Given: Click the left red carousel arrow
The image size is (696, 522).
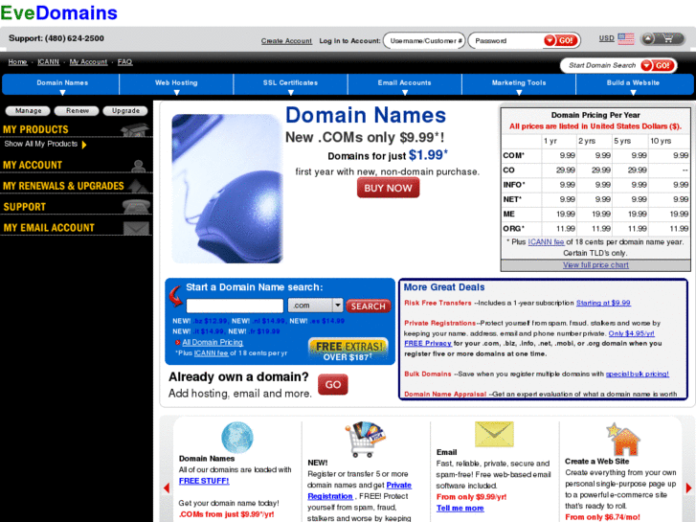Looking at the screenshot, I should click(x=167, y=488).
